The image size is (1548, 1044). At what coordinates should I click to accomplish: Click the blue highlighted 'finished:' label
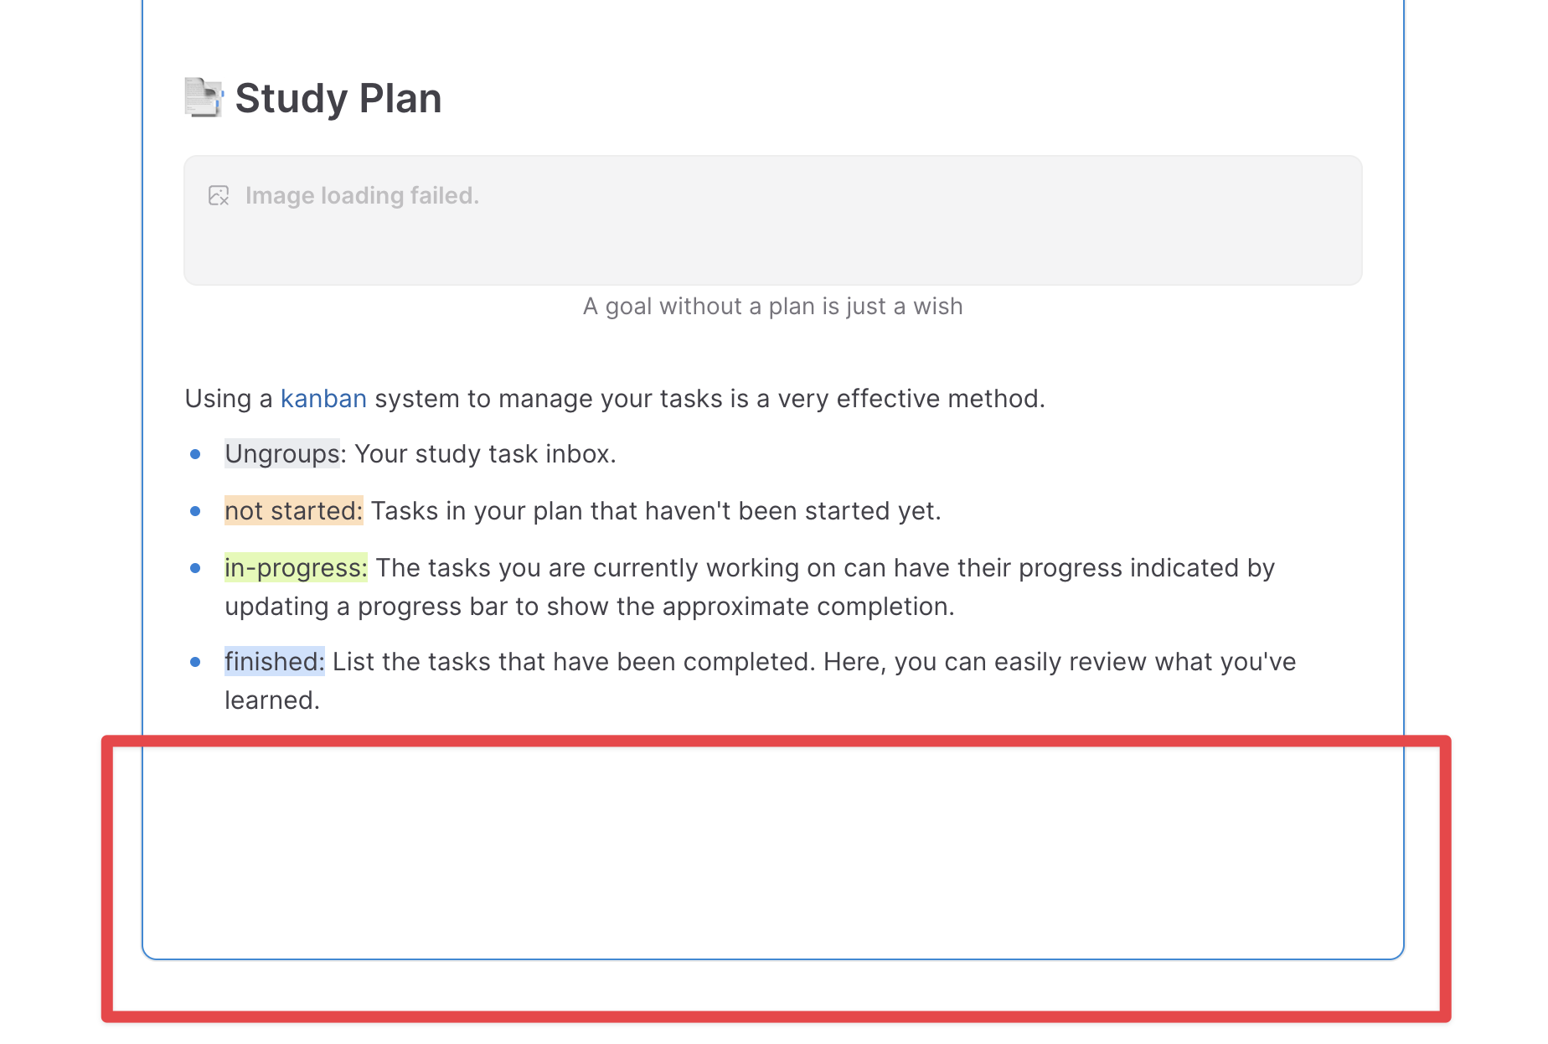click(274, 662)
